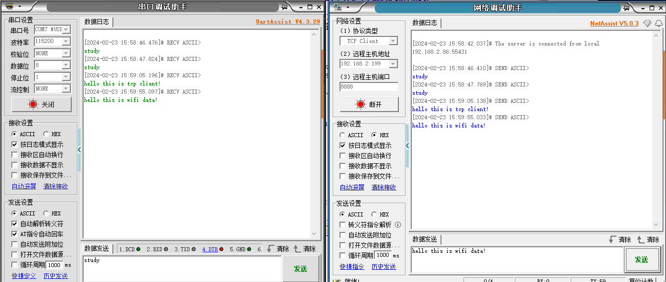Enable 循环周期 checkbox in NetAssist
666x282 pixels.
pyautogui.click(x=342, y=255)
